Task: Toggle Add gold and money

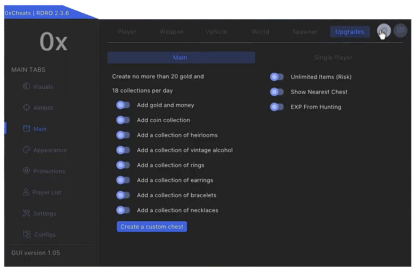Action: coord(123,105)
